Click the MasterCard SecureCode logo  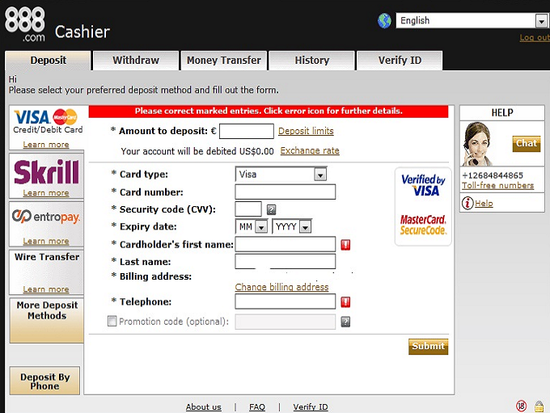(x=423, y=225)
